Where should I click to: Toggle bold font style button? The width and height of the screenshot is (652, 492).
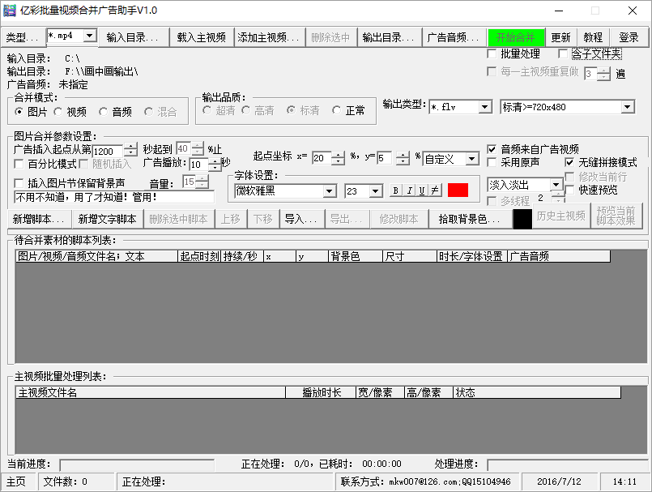(395, 190)
